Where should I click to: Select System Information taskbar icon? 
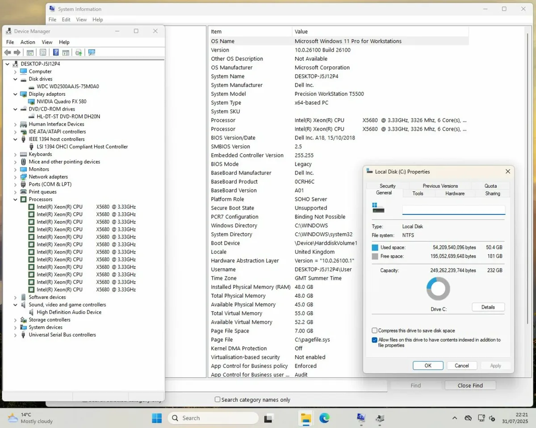pyautogui.click(x=361, y=418)
